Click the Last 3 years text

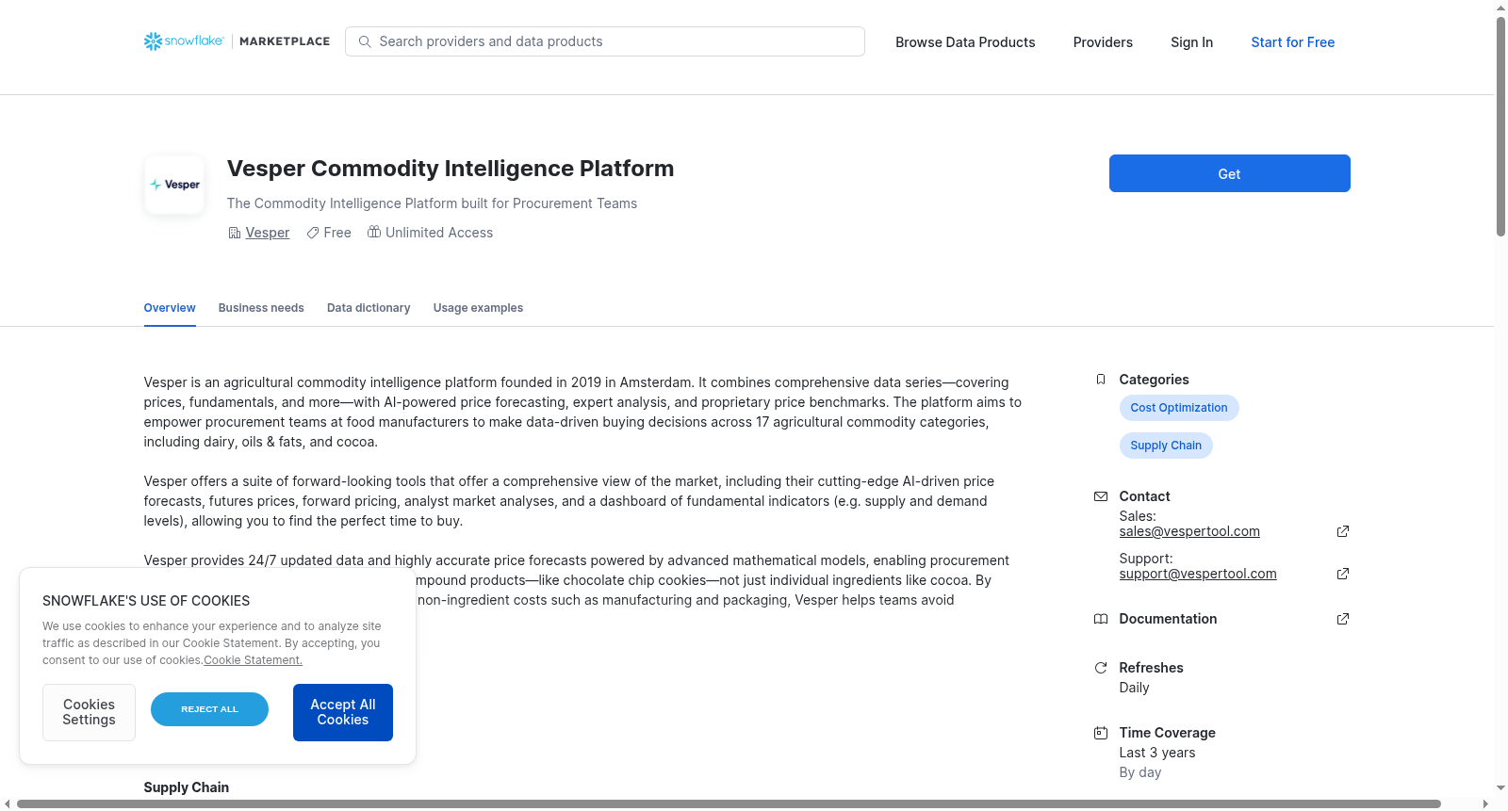pos(1157,753)
